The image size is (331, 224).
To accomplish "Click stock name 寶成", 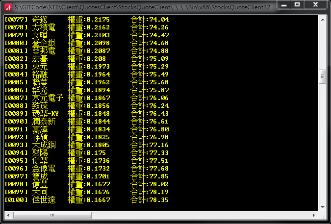I will click(40, 176).
